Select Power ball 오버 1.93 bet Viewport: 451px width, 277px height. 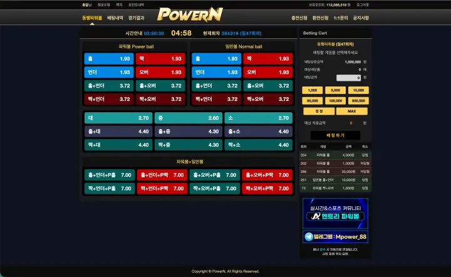click(160, 72)
